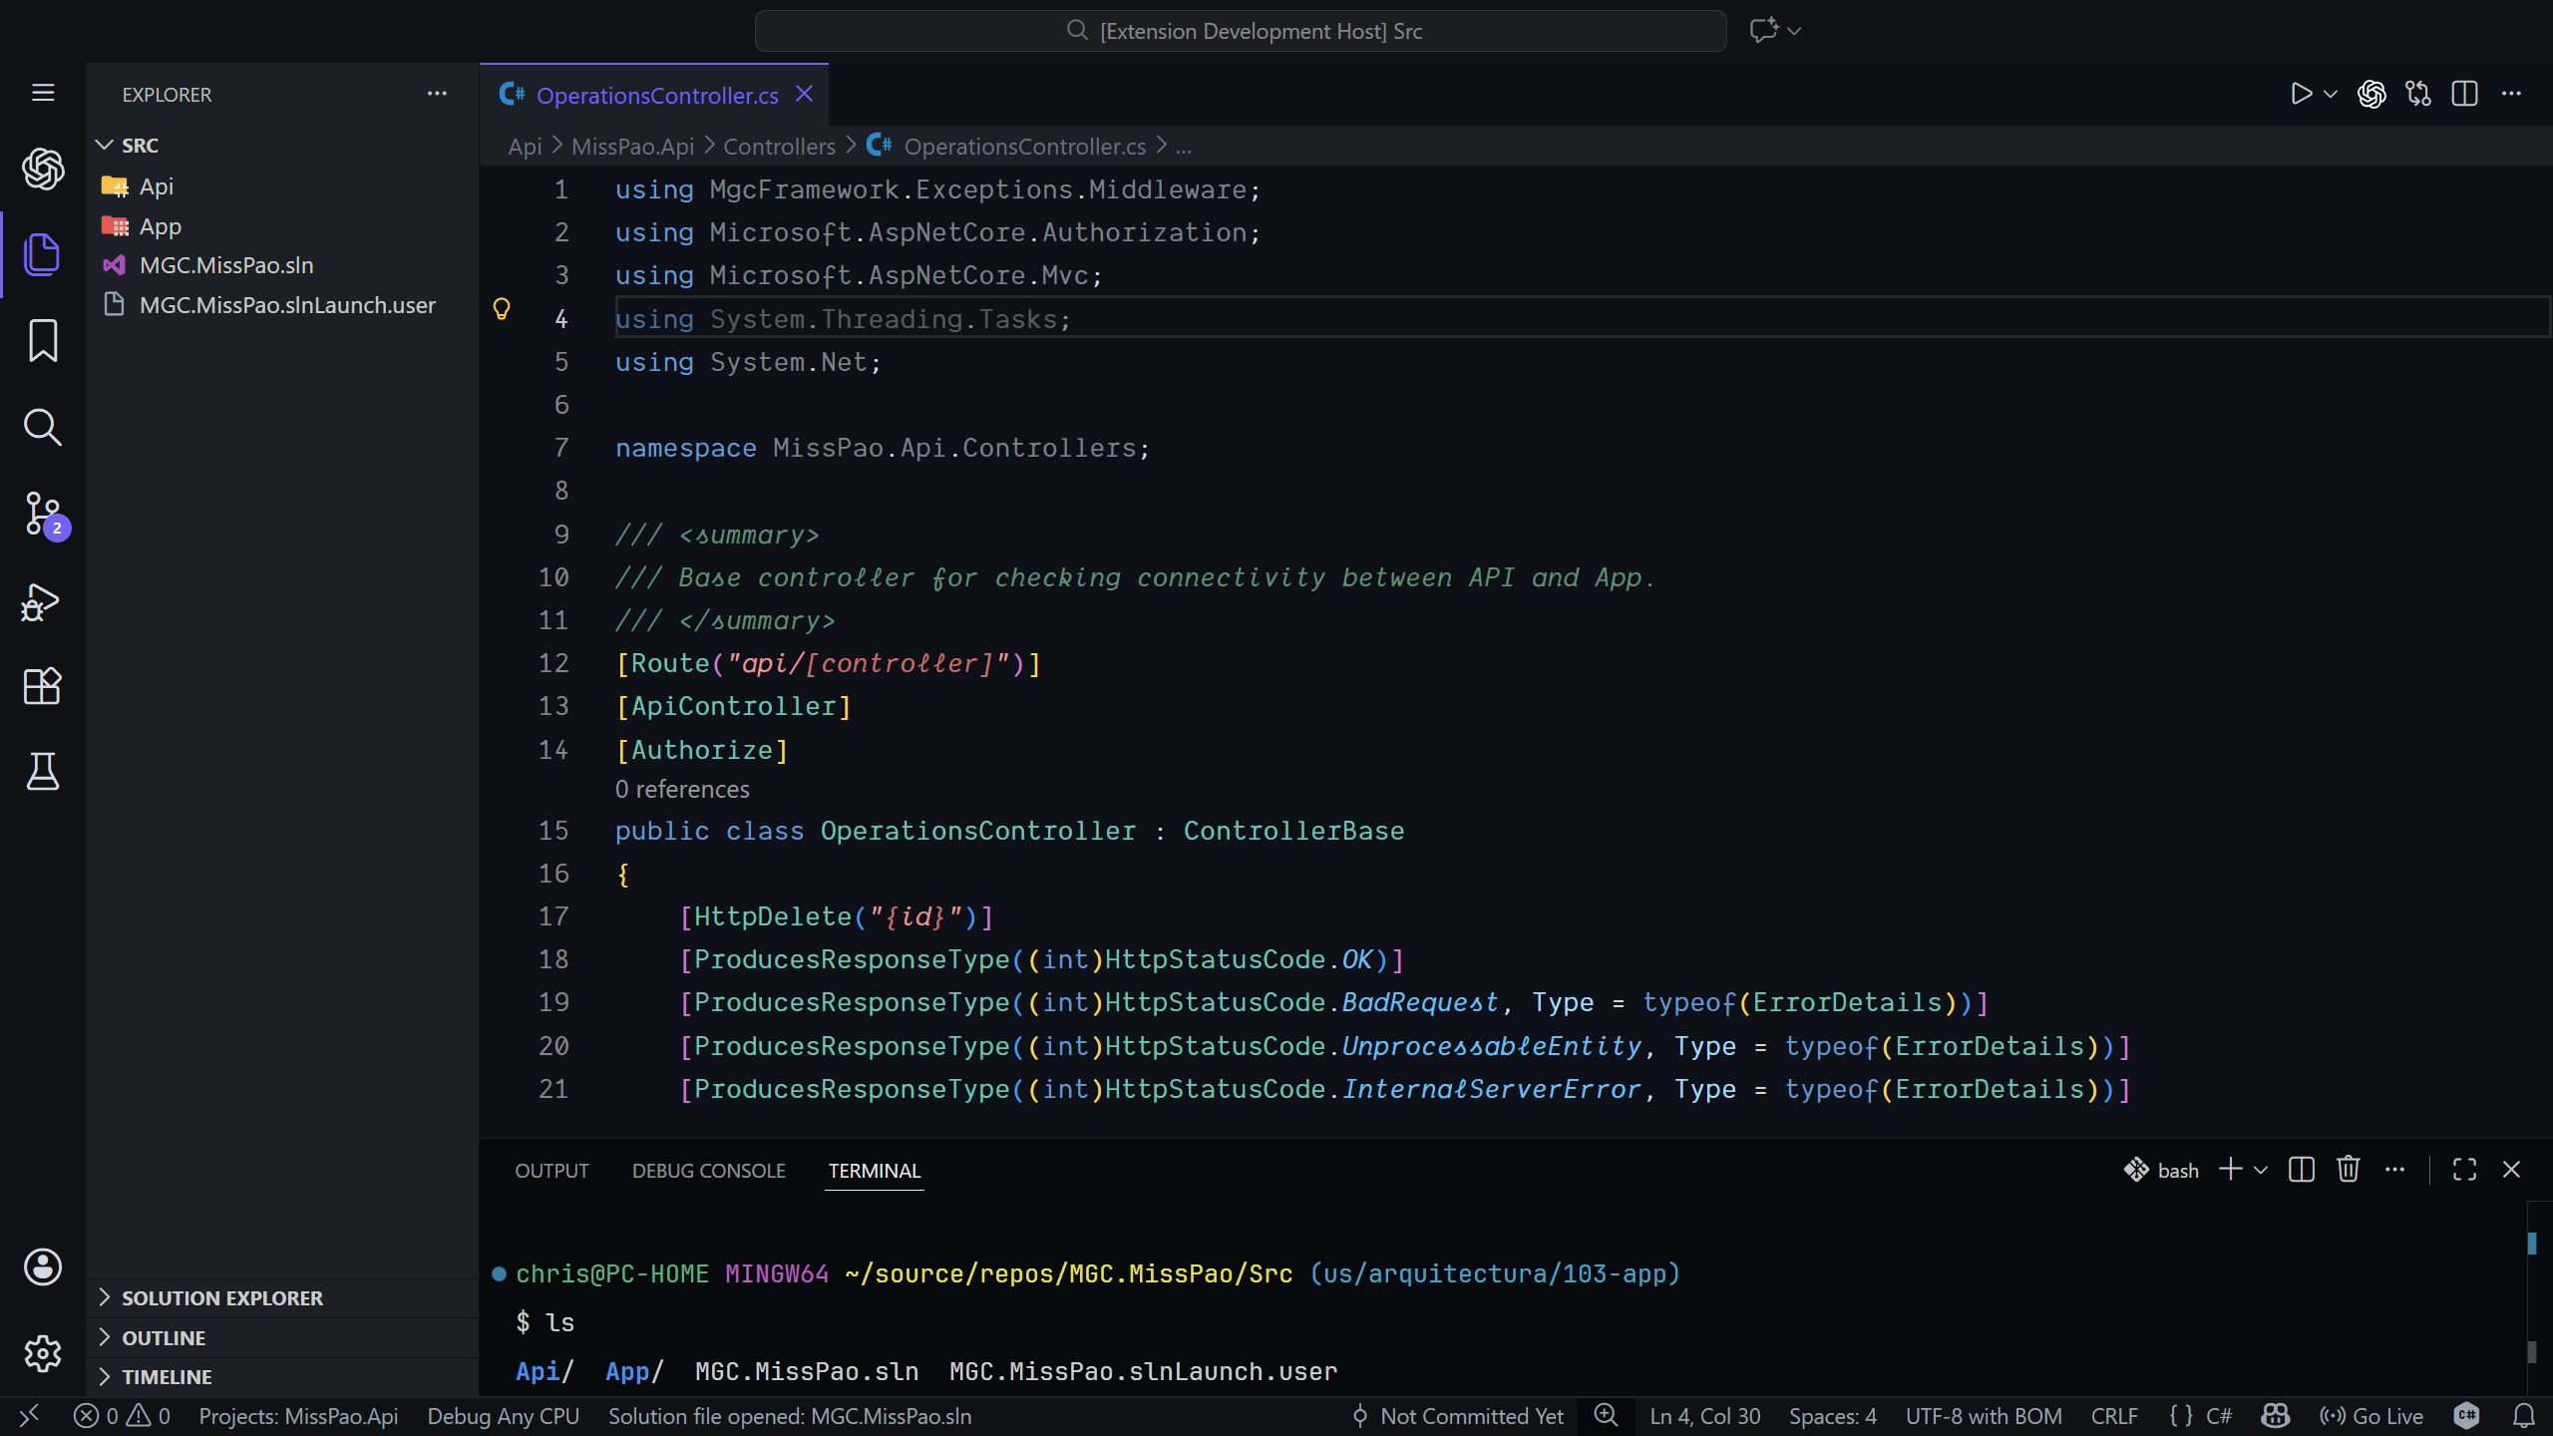Screen dimensions: 2553x1436
Task: Expand the Outline section
Action: 164,1337
